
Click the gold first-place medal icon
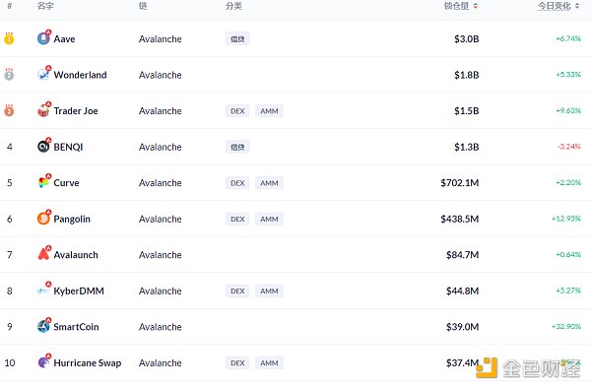click(x=9, y=38)
